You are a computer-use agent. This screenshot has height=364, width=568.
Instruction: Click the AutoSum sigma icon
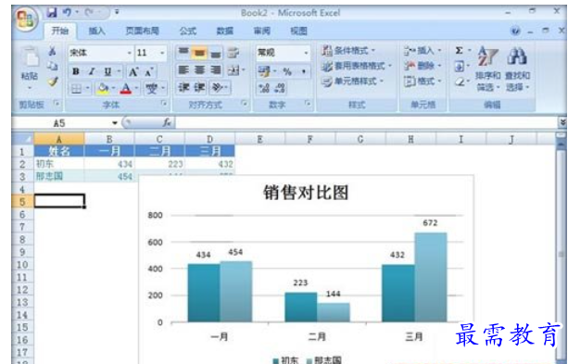(459, 50)
